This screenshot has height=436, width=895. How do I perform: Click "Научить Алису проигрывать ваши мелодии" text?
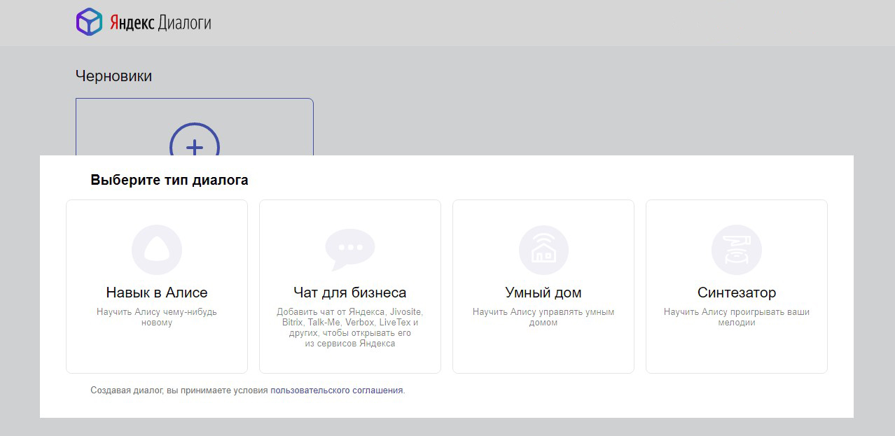[x=736, y=317]
